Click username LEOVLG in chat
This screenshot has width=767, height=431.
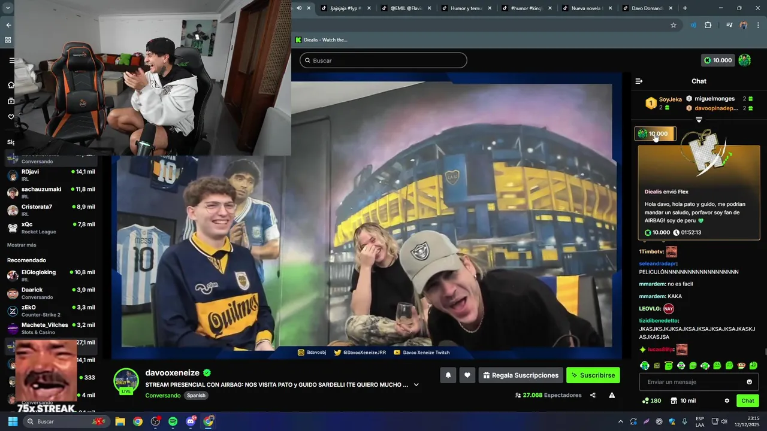pyautogui.click(x=650, y=309)
